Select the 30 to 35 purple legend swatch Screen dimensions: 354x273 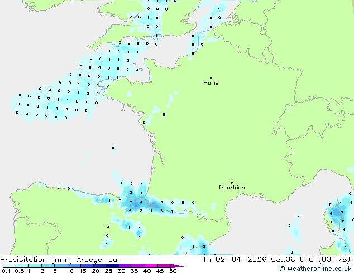(125, 266)
